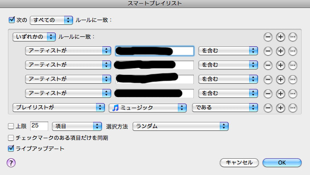Click the 選択方法 label

click(117, 127)
